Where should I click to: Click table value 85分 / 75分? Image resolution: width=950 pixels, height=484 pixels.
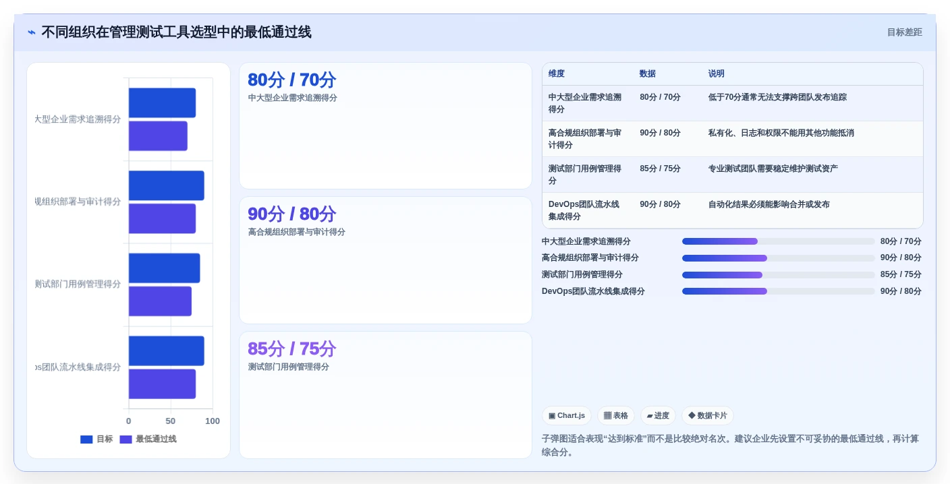click(x=661, y=169)
